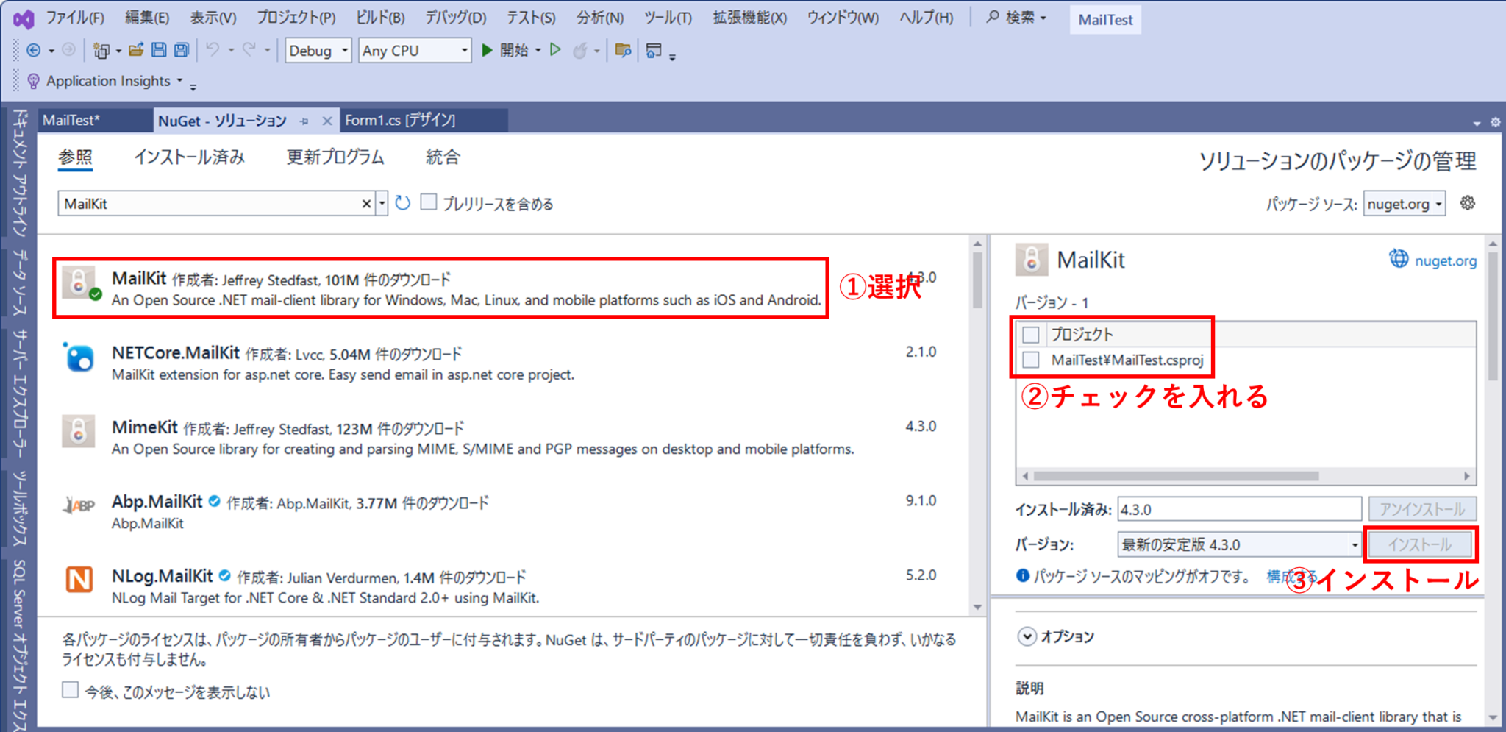The image size is (1506, 732).
Task: Open package source settings gear icon
Action: pos(1468,203)
